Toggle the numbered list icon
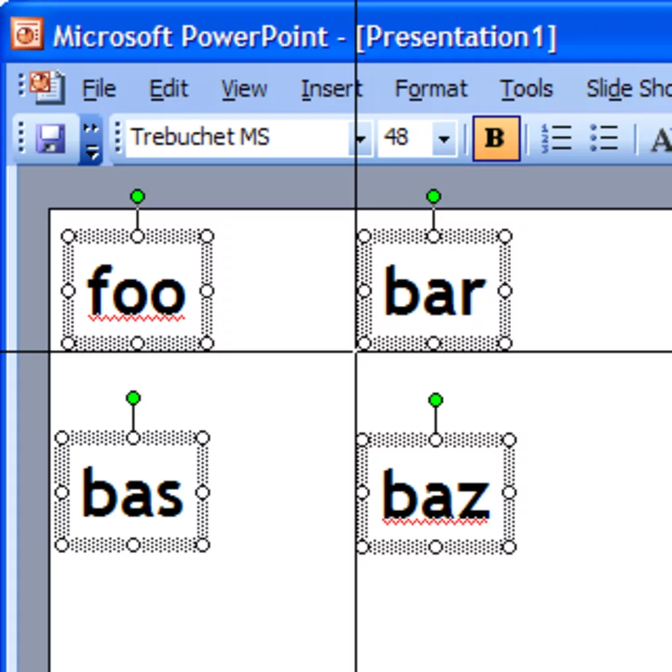This screenshot has height=672, width=672. tap(555, 138)
